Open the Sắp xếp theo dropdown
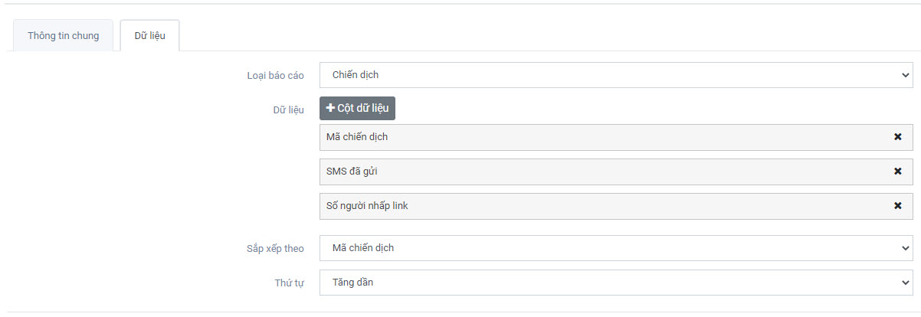Screen dimensions: 921x317 point(615,248)
